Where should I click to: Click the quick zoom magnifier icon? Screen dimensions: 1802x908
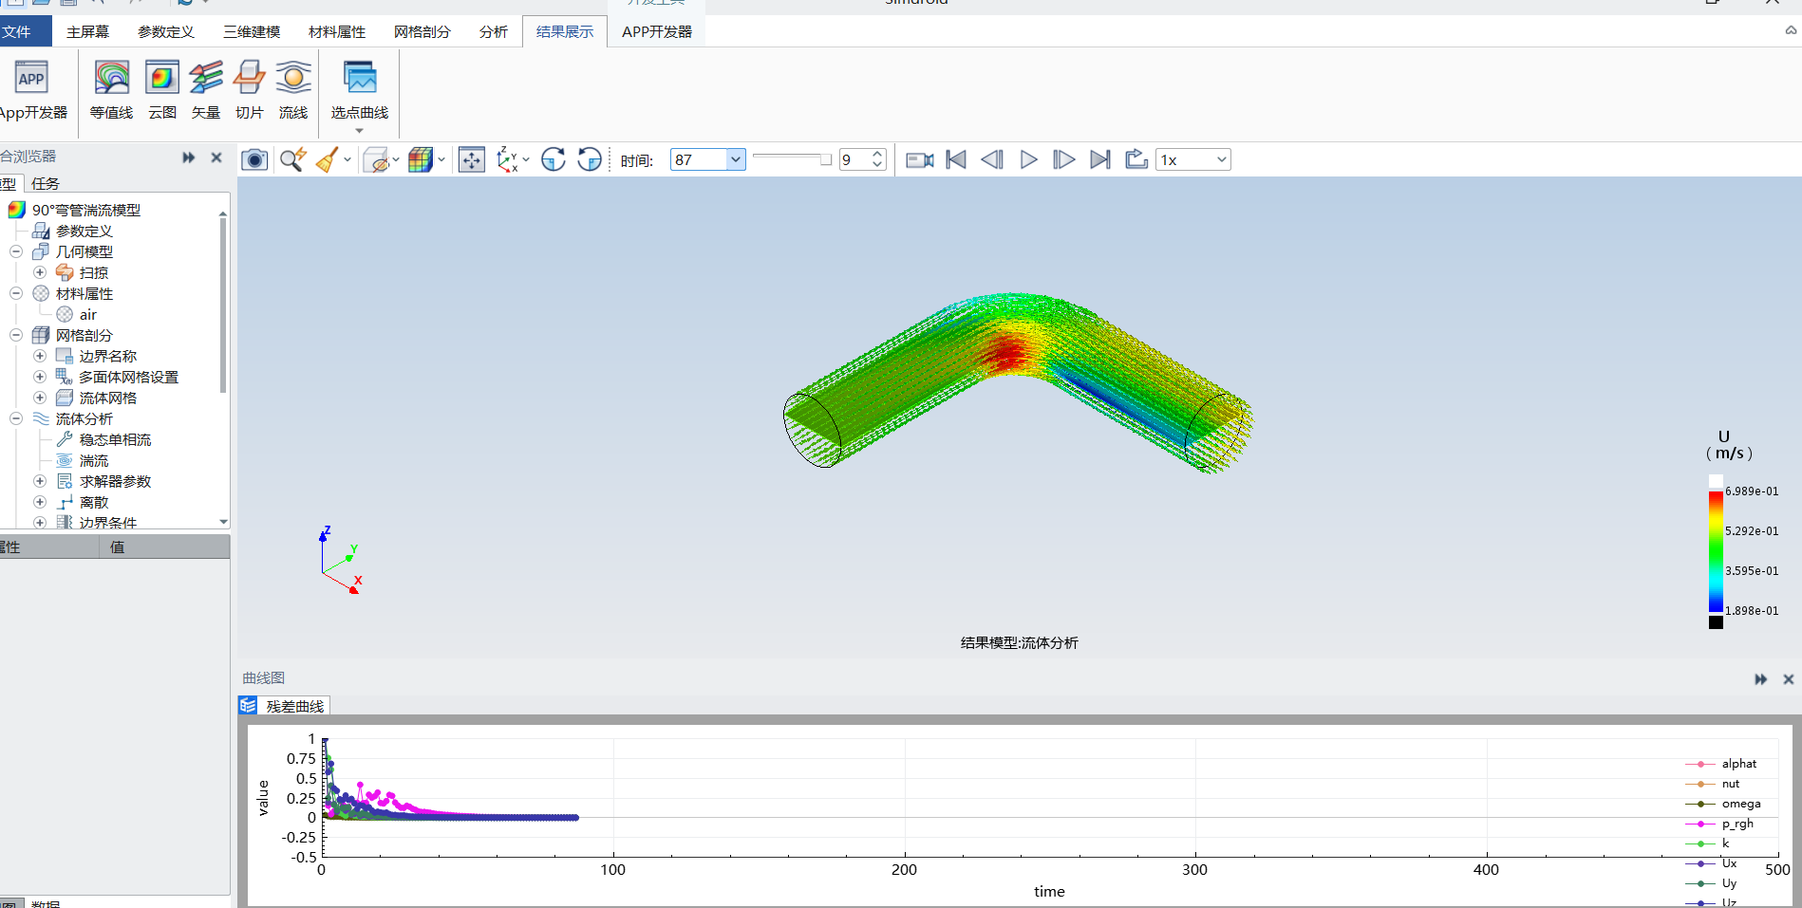coord(292,159)
